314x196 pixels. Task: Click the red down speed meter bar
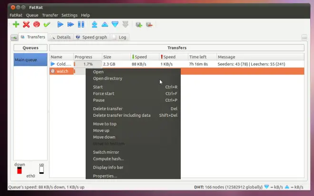click(20, 170)
